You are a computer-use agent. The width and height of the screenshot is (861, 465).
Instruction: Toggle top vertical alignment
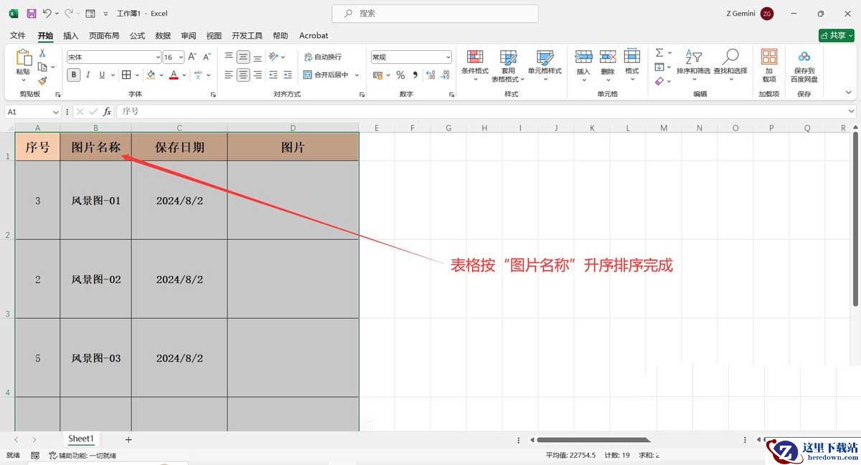[x=229, y=57]
